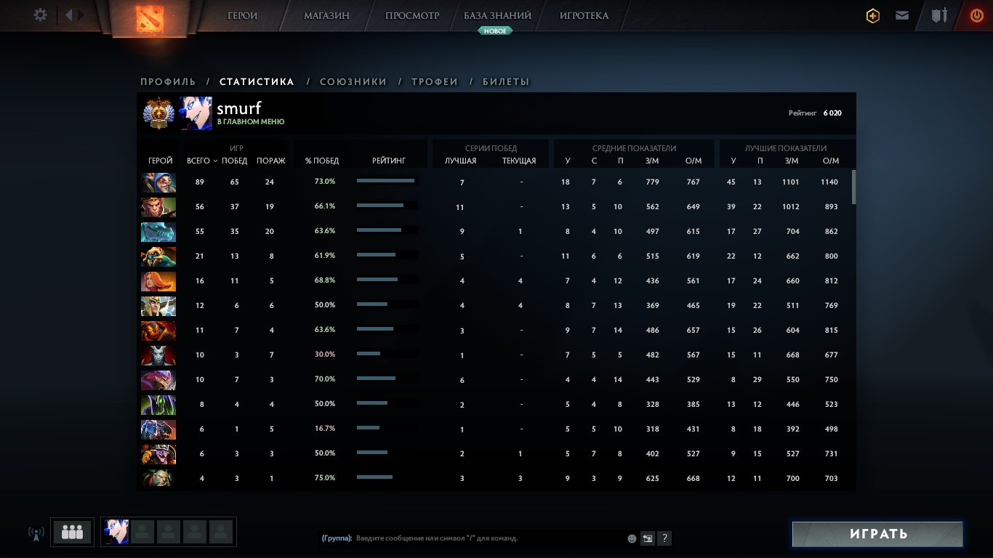Click the ИГРАТЬ play button
The width and height of the screenshot is (993, 558).
pyautogui.click(x=877, y=534)
